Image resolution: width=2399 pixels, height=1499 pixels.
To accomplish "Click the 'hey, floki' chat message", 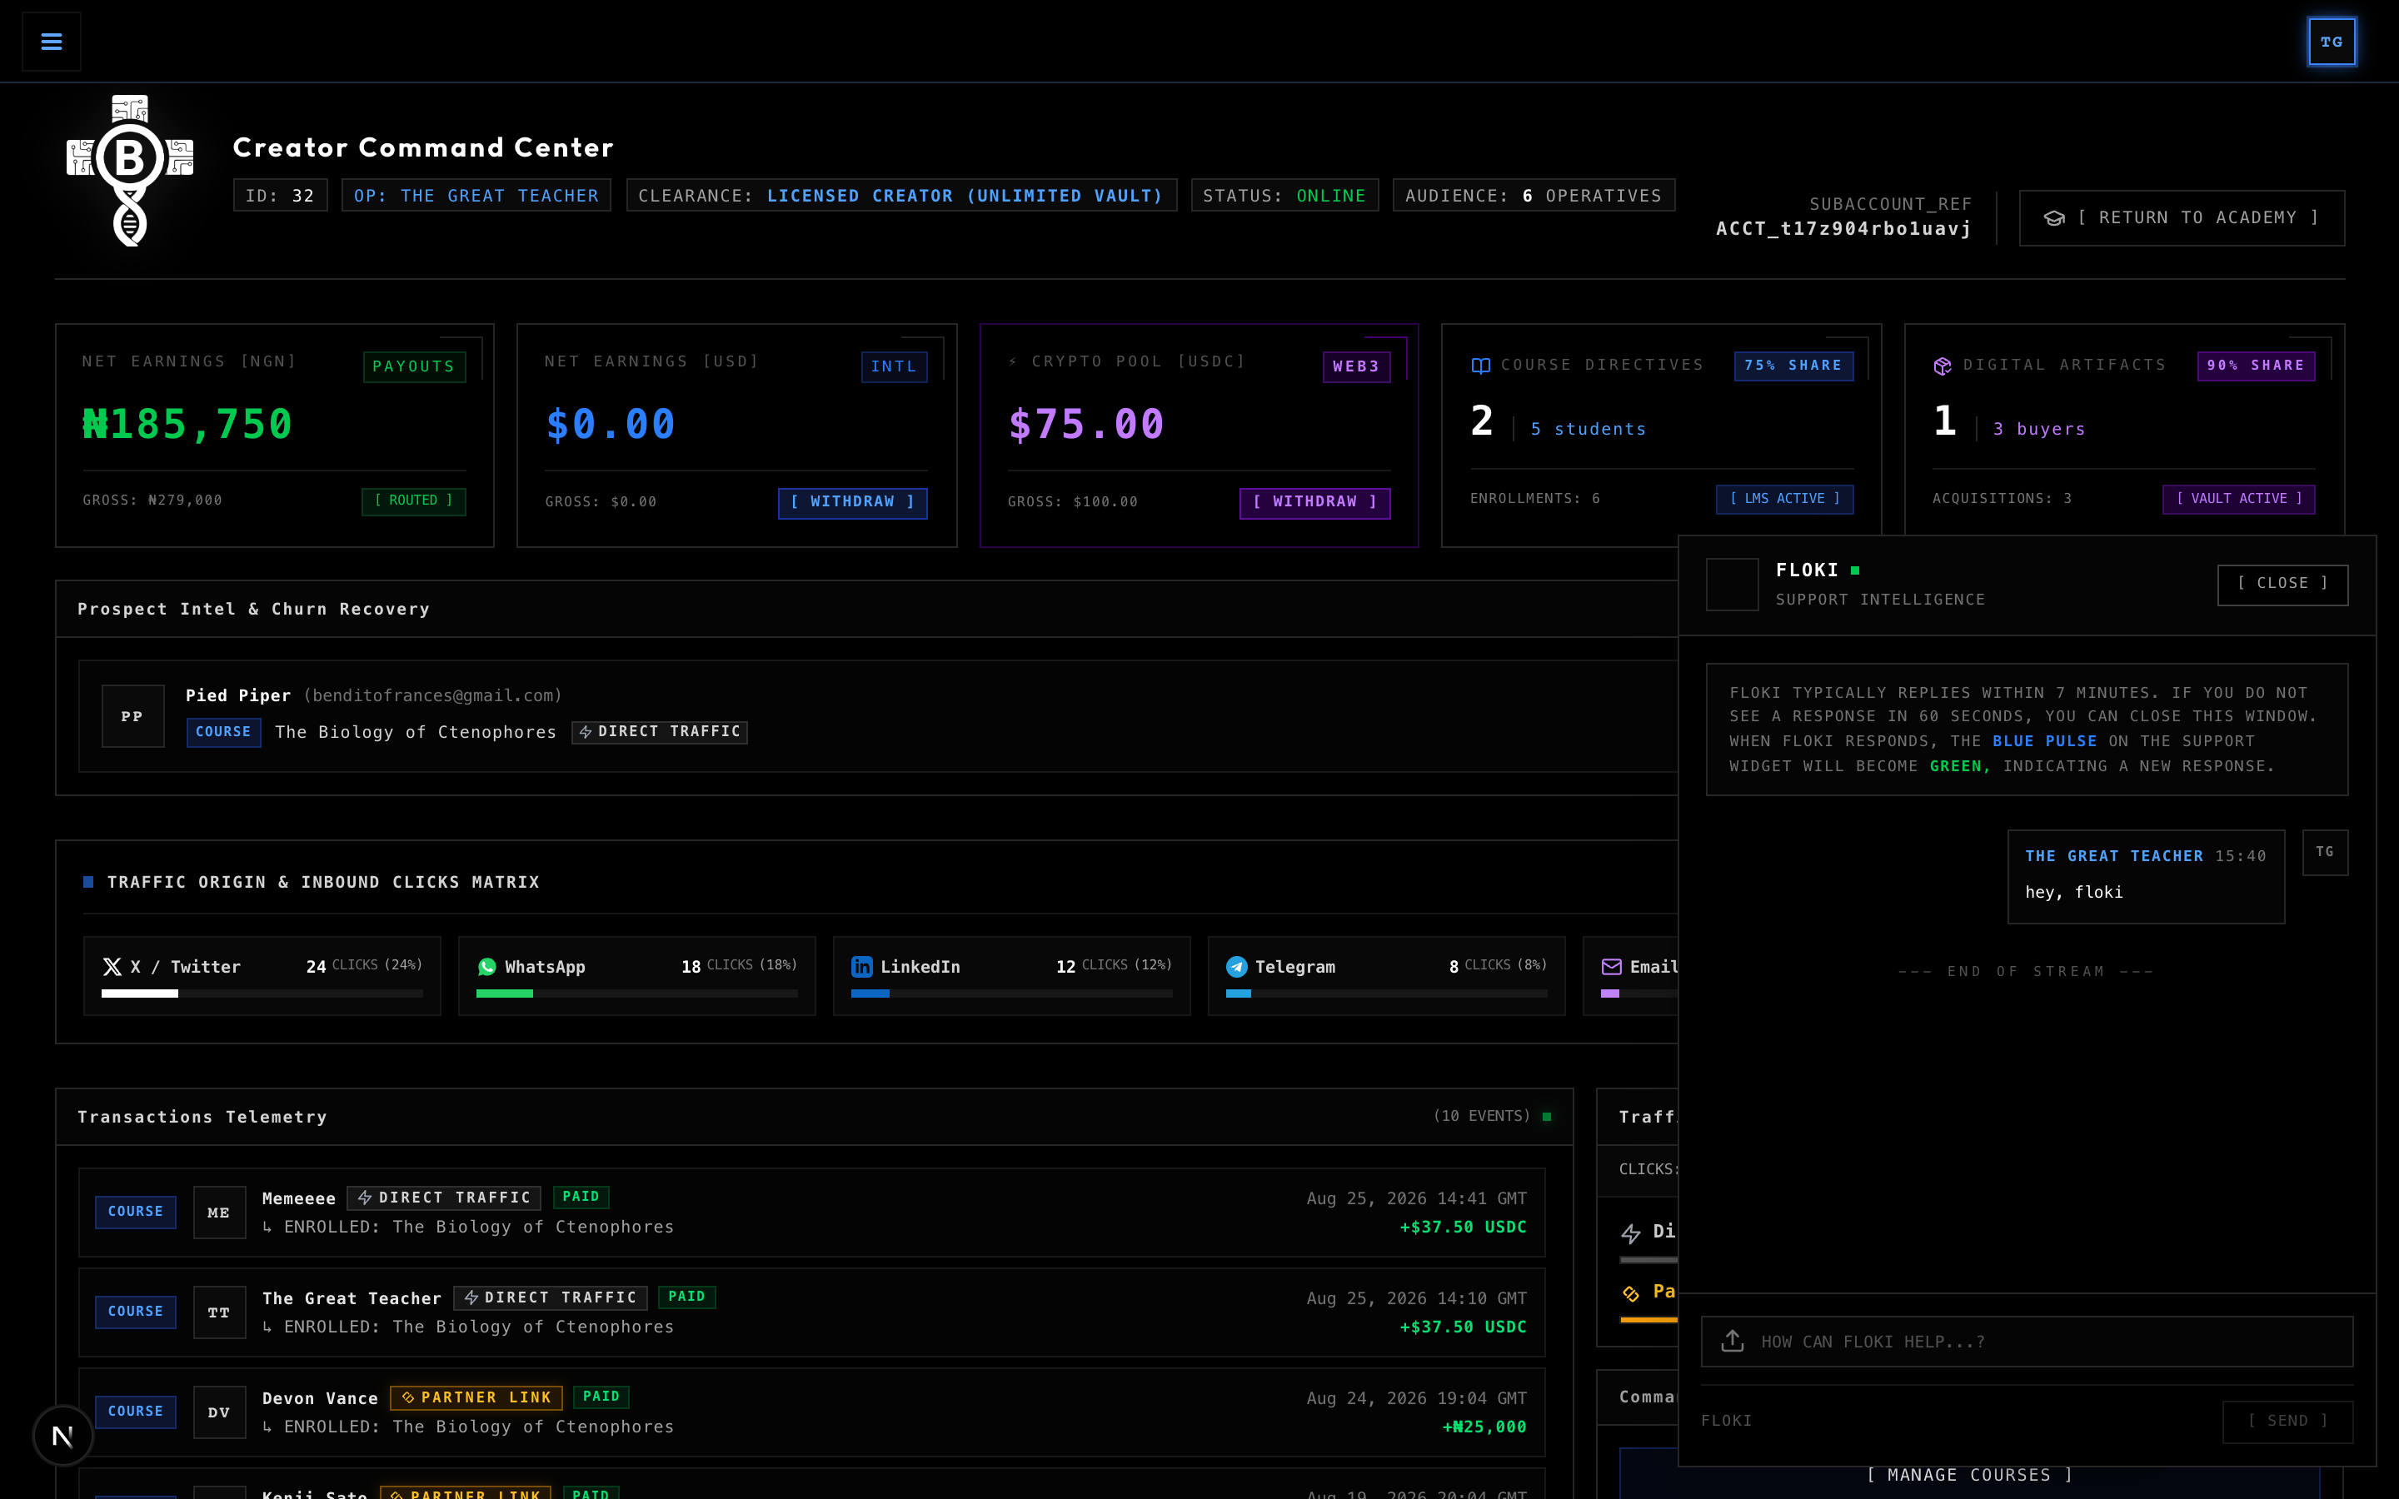I will [2074, 892].
